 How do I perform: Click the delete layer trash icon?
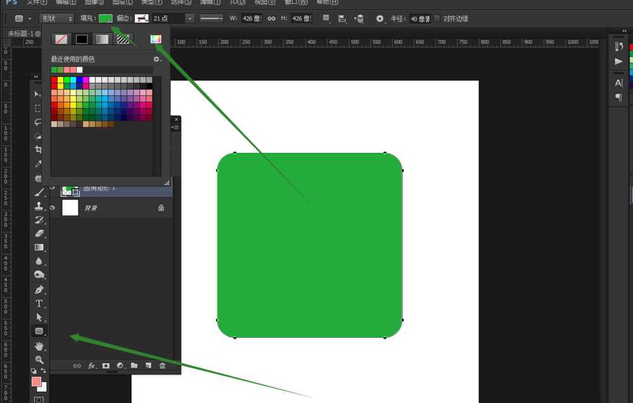[x=162, y=365]
